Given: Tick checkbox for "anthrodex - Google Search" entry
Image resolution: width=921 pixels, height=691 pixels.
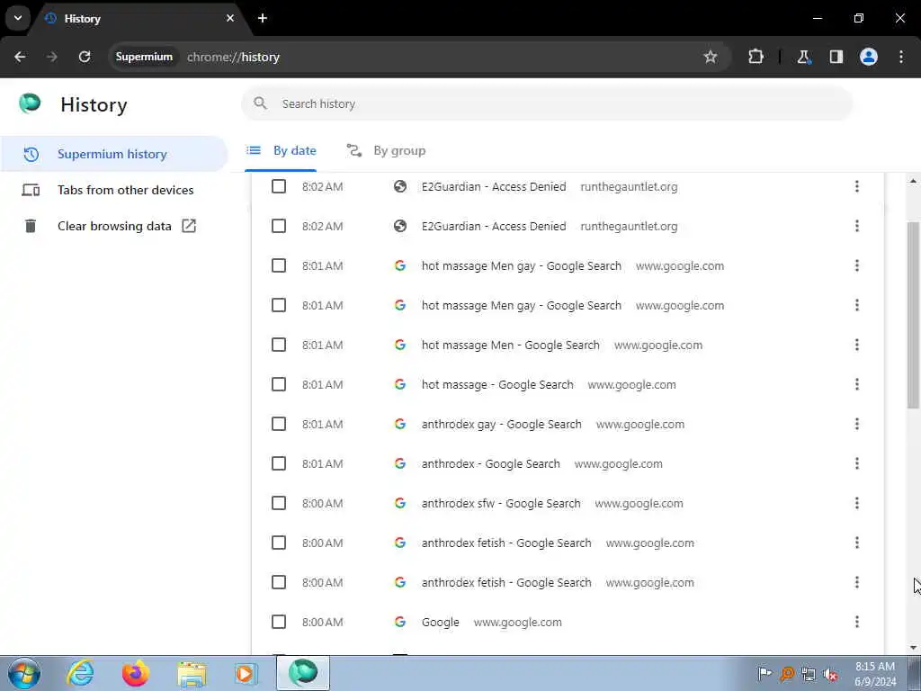Looking at the screenshot, I should tap(279, 463).
